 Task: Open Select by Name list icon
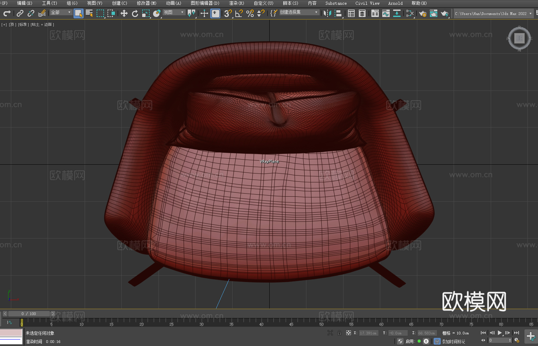(x=89, y=13)
